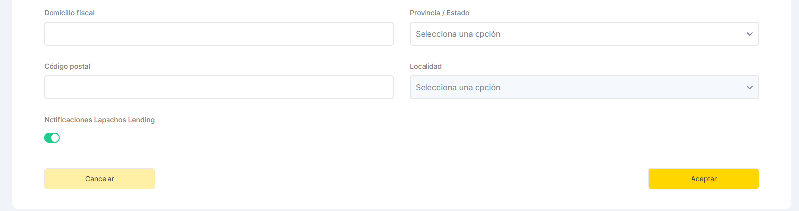The image size is (799, 211).
Task: Click the green track of the notifications toggle
Action: [48, 138]
